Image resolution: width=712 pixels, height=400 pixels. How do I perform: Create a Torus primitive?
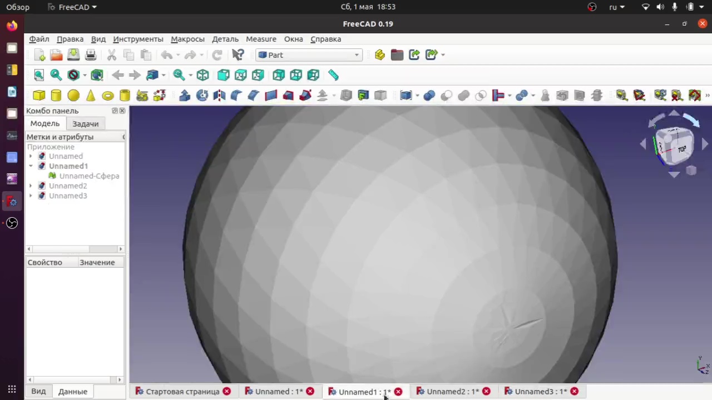108,96
